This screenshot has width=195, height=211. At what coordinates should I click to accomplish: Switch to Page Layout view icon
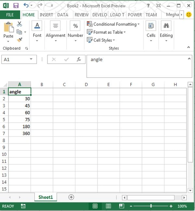coord(108,206)
